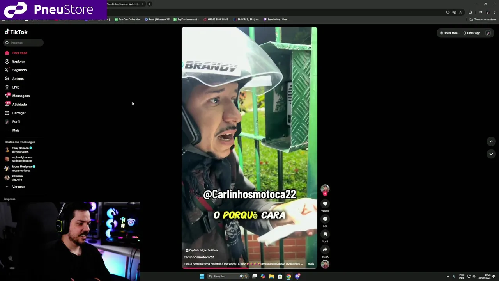The width and height of the screenshot is (499, 281).
Task: Open Mensagens in the sidebar
Action: [17, 96]
